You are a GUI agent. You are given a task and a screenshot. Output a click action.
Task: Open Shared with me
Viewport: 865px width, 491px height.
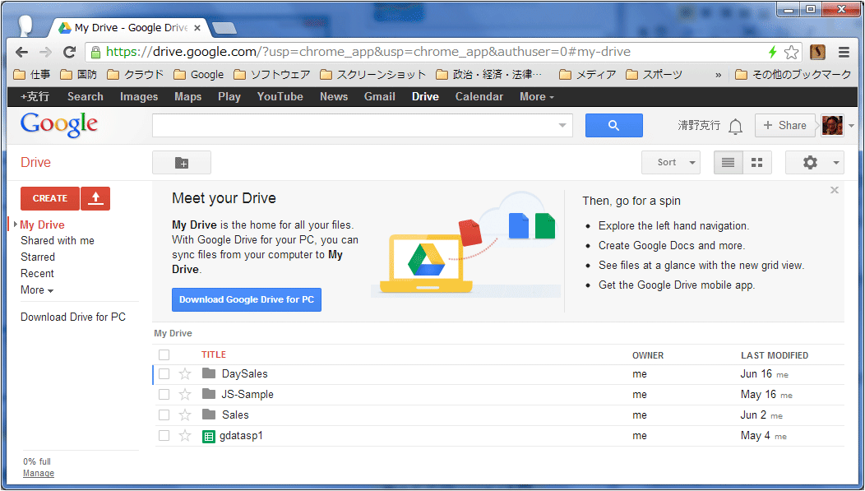(58, 240)
